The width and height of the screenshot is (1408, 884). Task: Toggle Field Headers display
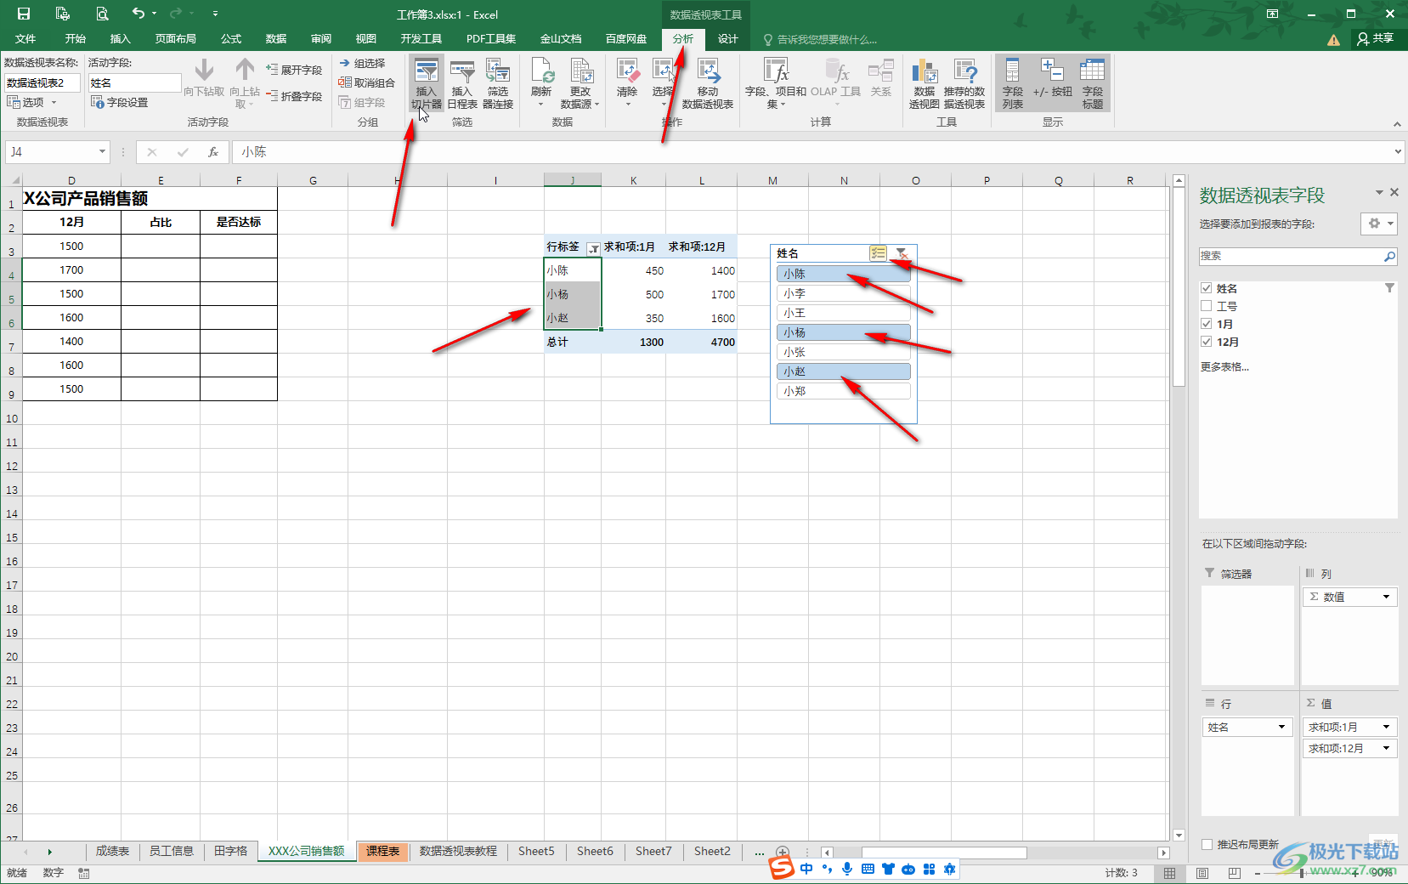point(1093,83)
